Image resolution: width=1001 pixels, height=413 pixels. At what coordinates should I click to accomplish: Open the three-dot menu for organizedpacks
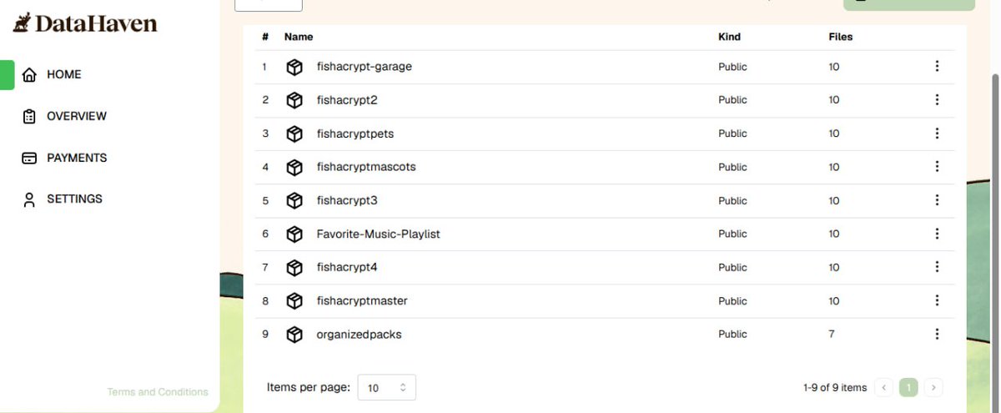coord(937,334)
